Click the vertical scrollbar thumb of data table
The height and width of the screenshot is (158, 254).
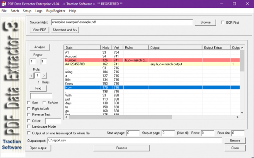[242, 61]
